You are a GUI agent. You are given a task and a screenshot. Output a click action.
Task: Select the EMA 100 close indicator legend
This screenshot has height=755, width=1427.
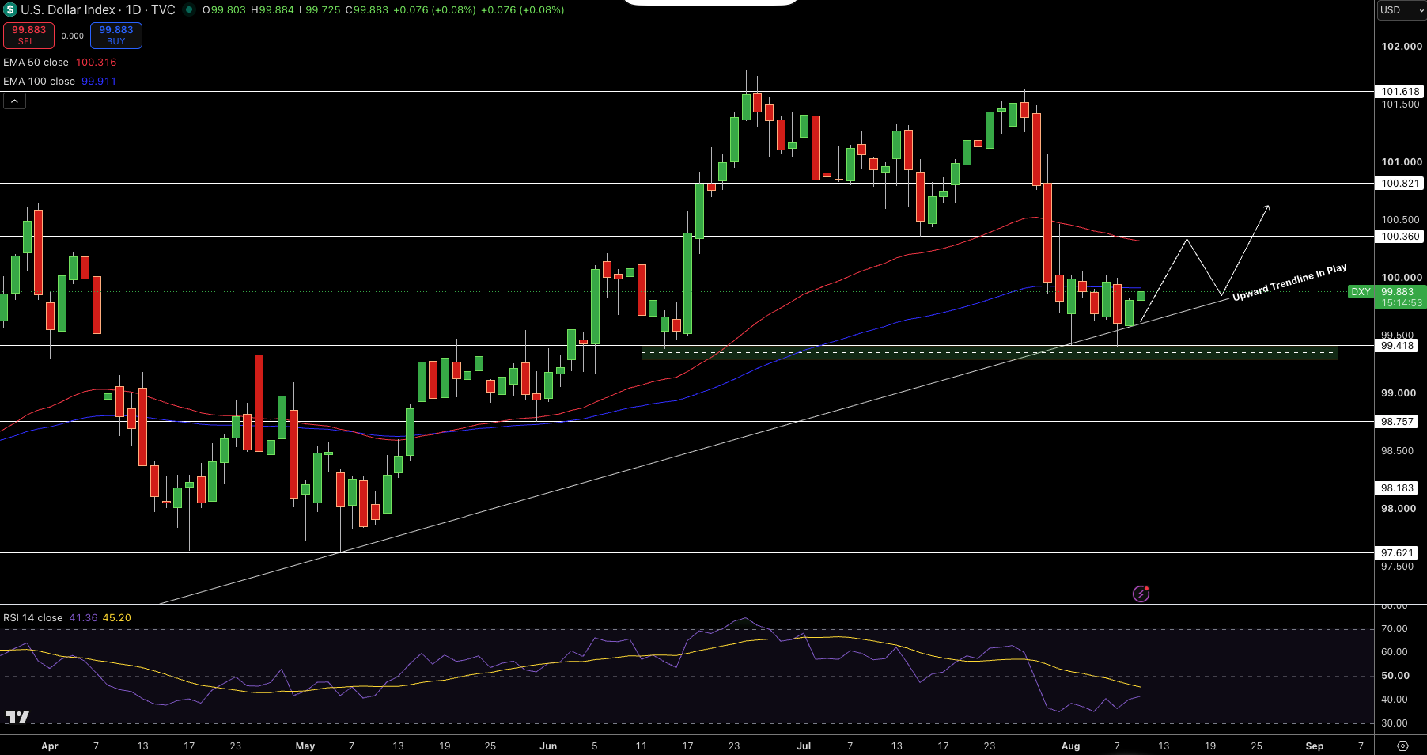click(39, 82)
